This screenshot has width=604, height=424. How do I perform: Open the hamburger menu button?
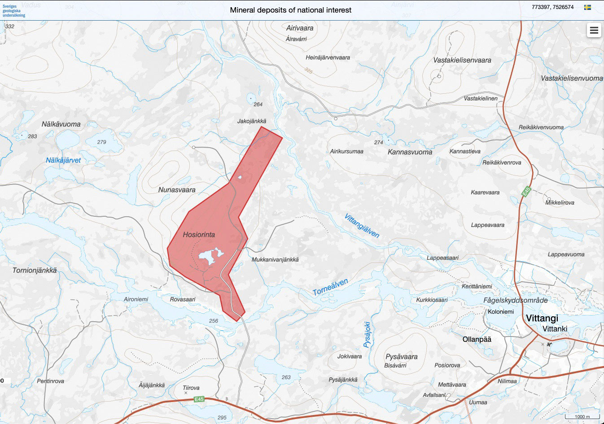tap(594, 31)
